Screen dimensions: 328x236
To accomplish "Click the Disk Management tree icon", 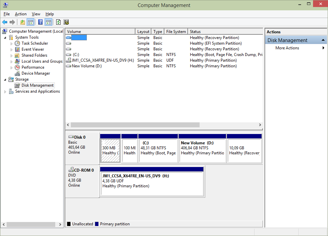I will pyautogui.click(x=17, y=85).
